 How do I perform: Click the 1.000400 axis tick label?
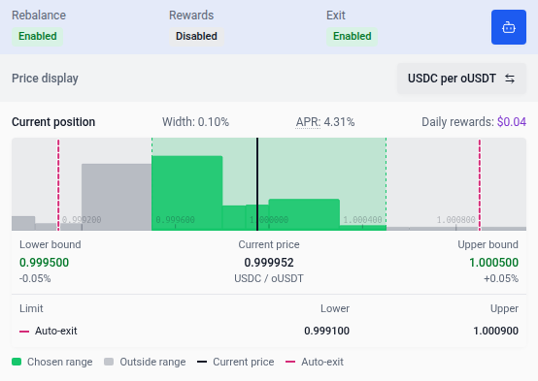click(362, 220)
